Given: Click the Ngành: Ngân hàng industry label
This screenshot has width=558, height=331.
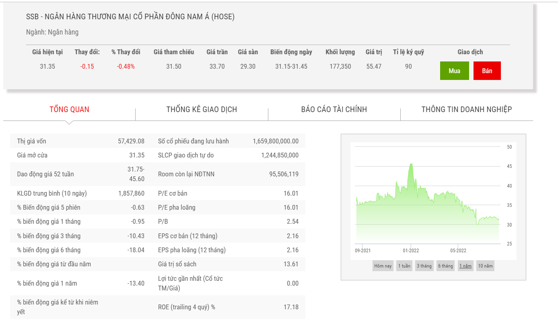Looking at the screenshot, I should tap(52, 32).
